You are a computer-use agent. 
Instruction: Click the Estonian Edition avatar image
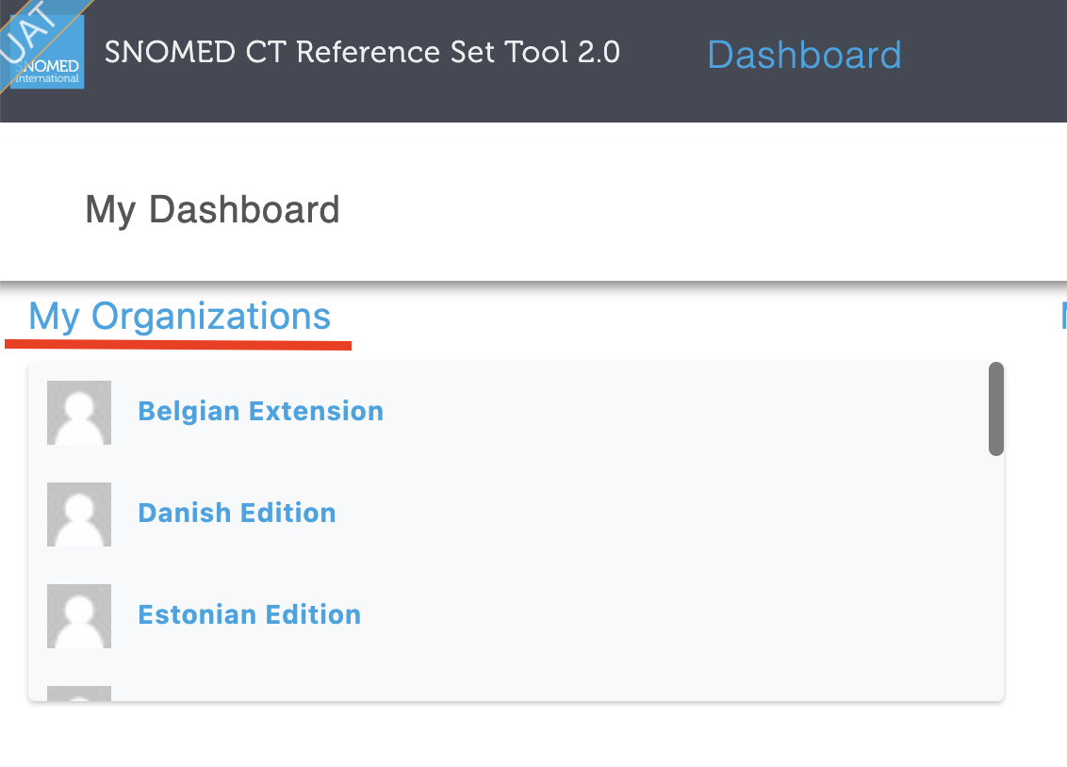[x=79, y=616]
